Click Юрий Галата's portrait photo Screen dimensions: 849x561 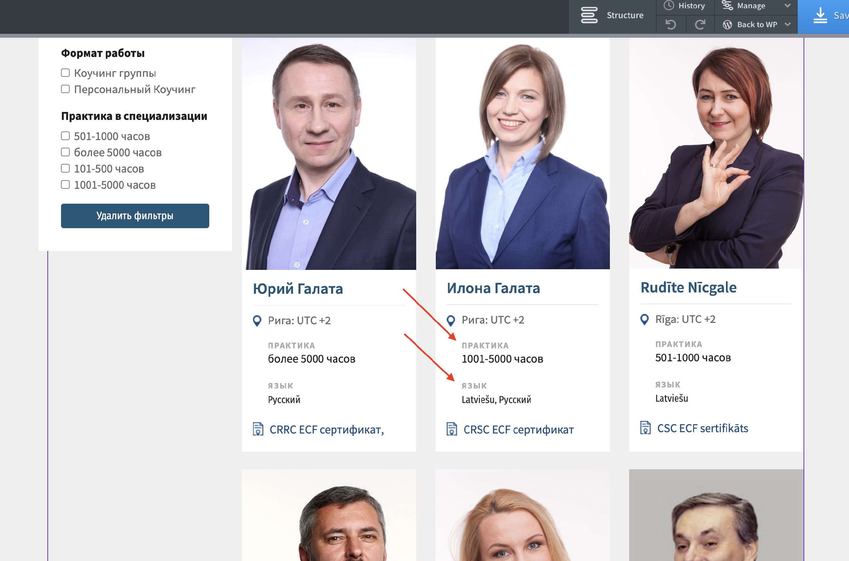[329, 154]
